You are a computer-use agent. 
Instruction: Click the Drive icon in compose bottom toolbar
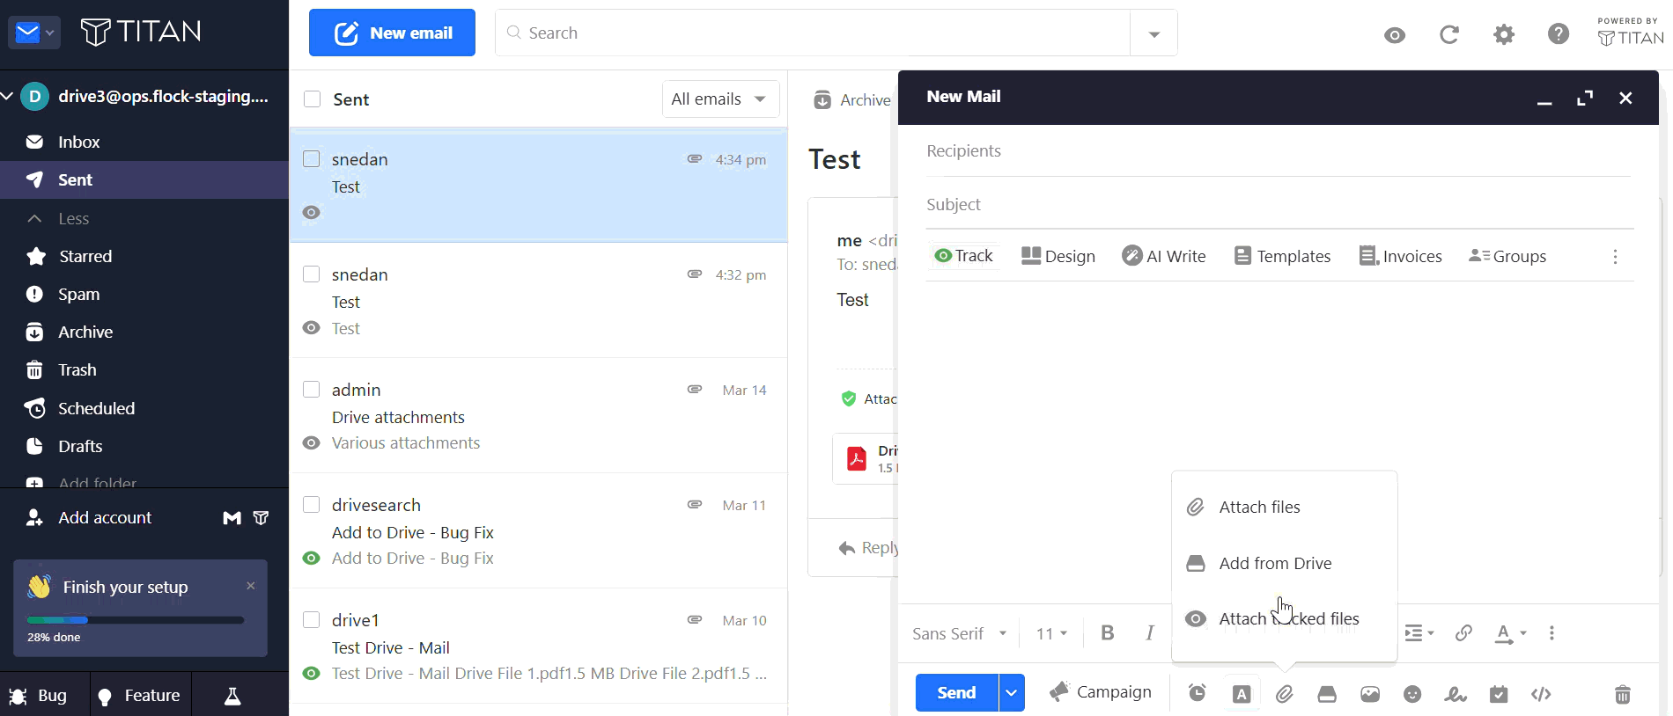[x=1327, y=694]
